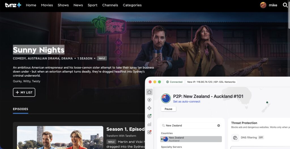Click the Season 1, Episode heading
290x149 pixels.
pyautogui.click(x=125, y=129)
